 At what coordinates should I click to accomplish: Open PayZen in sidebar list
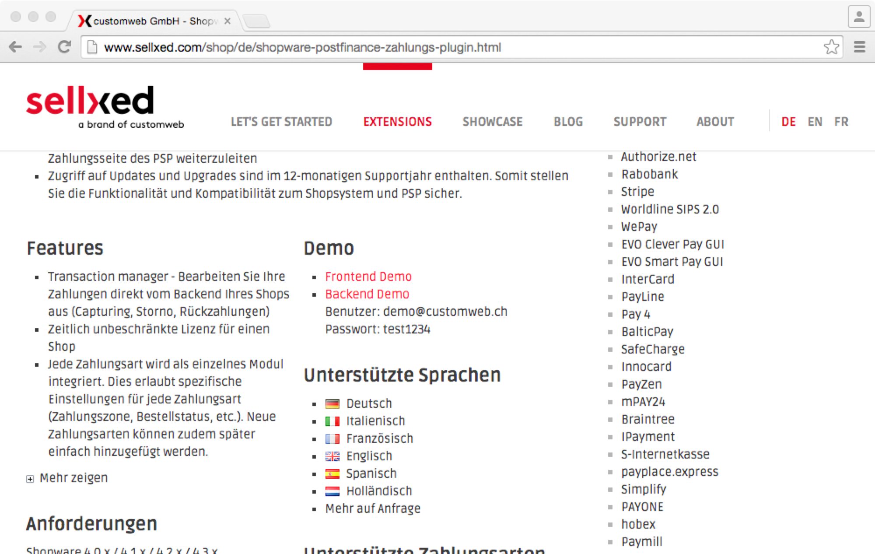[x=641, y=384]
